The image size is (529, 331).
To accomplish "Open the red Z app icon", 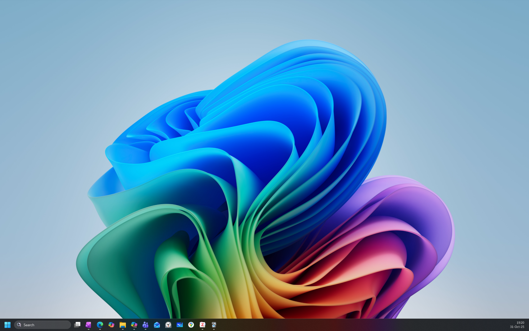I will tap(202, 325).
